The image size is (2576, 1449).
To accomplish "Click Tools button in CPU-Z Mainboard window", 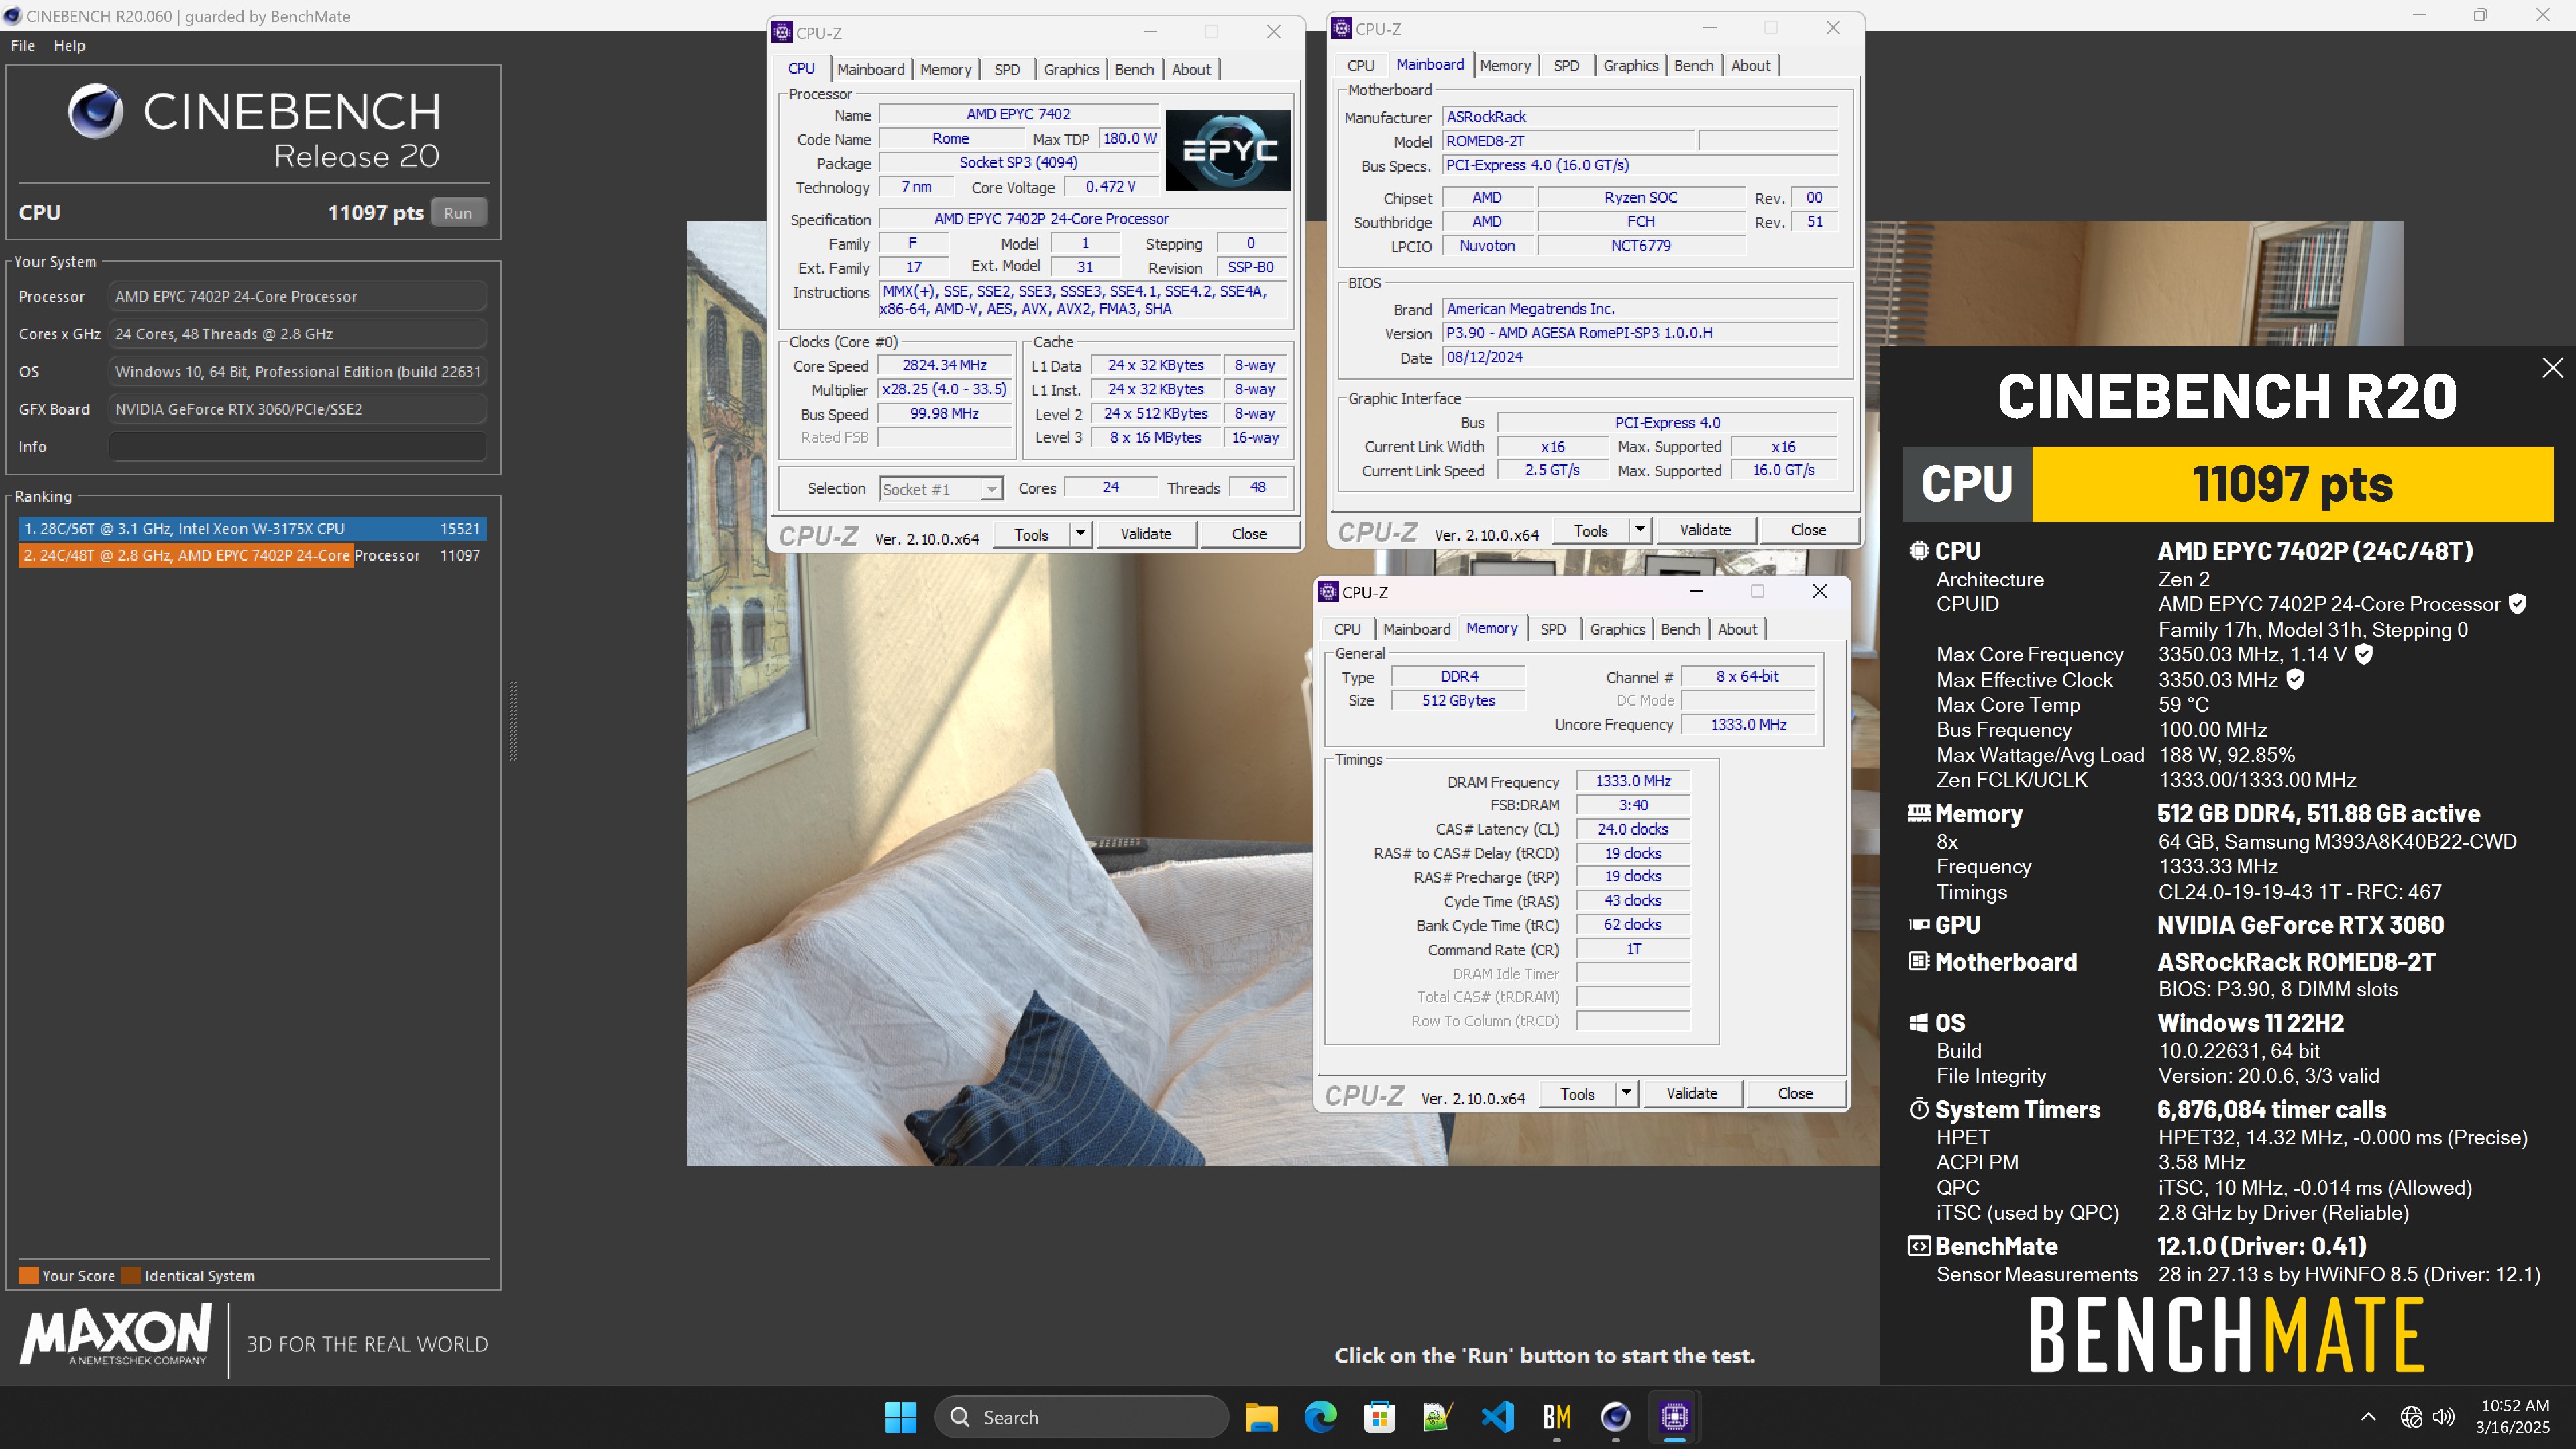I will [1590, 530].
